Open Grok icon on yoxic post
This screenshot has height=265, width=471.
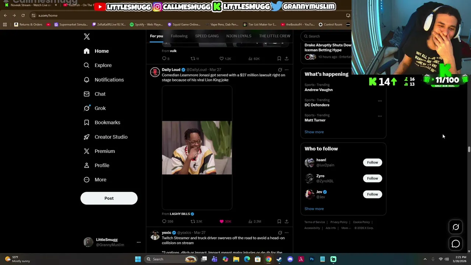[x=280, y=233]
